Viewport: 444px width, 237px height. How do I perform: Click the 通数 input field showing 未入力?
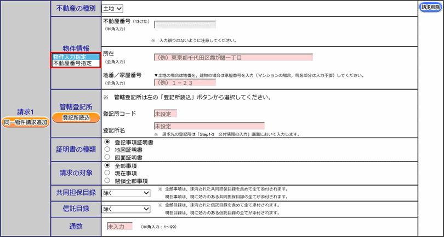(119, 226)
